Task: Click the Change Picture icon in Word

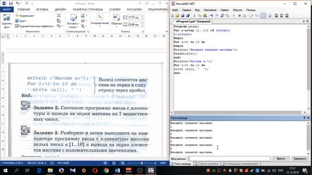Action: pos(58,21)
